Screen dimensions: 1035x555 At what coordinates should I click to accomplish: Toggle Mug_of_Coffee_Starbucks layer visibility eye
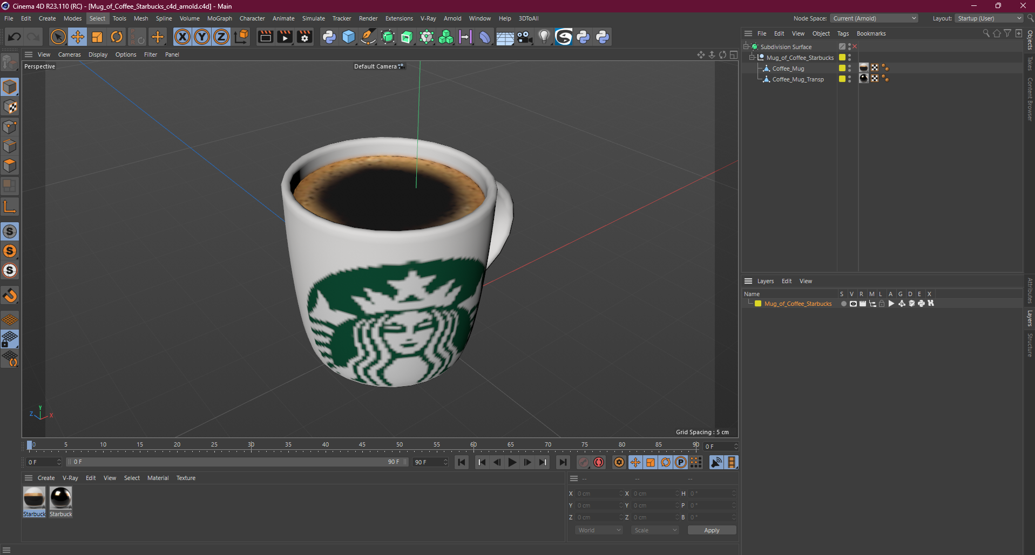click(x=853, y=304)
